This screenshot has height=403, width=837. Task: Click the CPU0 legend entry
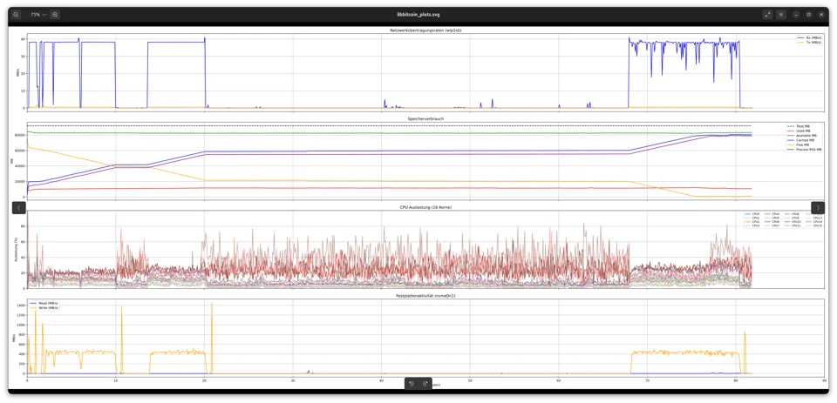[x=752, y=214]
